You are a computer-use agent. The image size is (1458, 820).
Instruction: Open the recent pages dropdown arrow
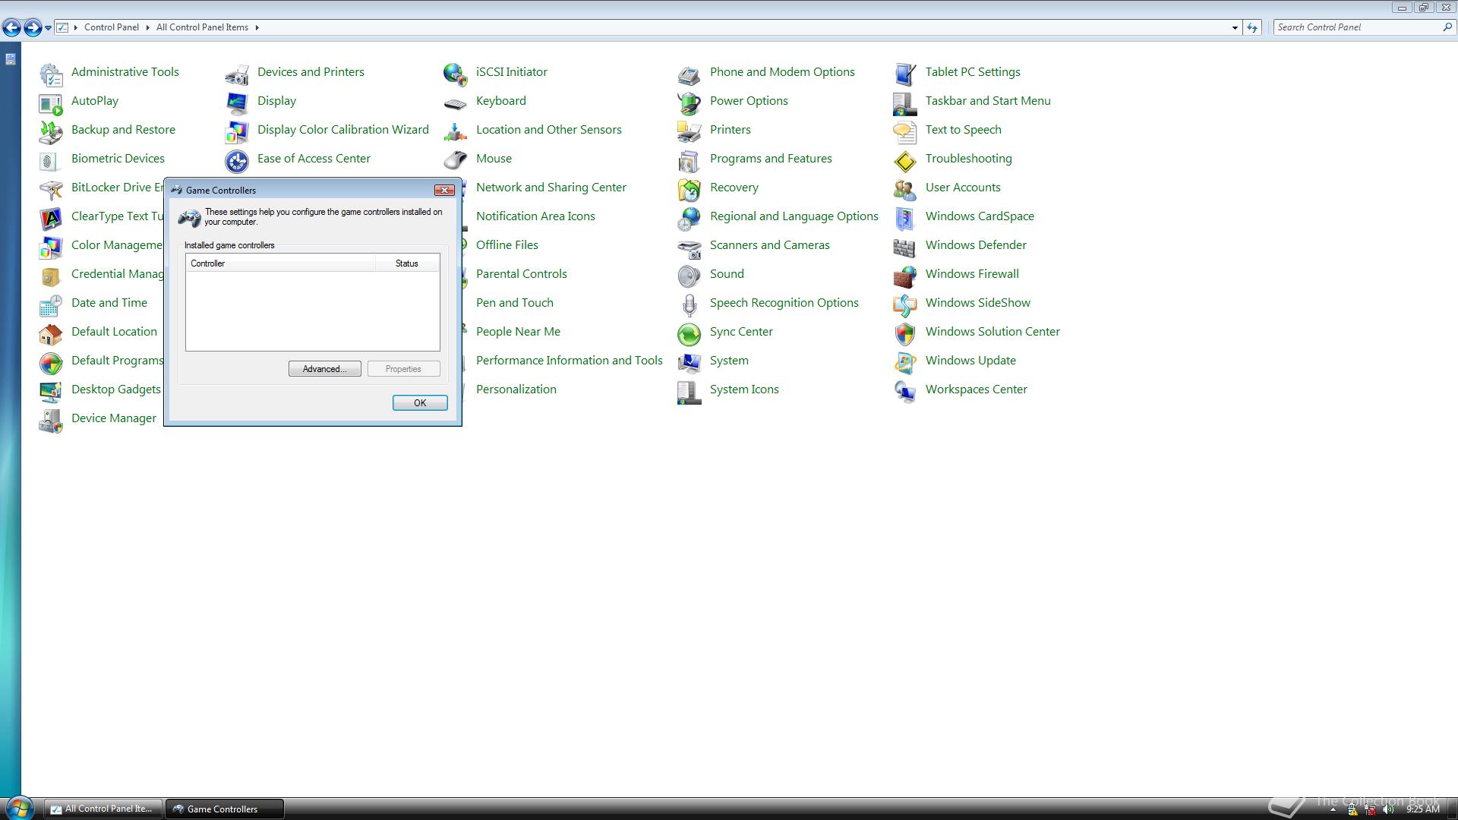tap(48, 28)
